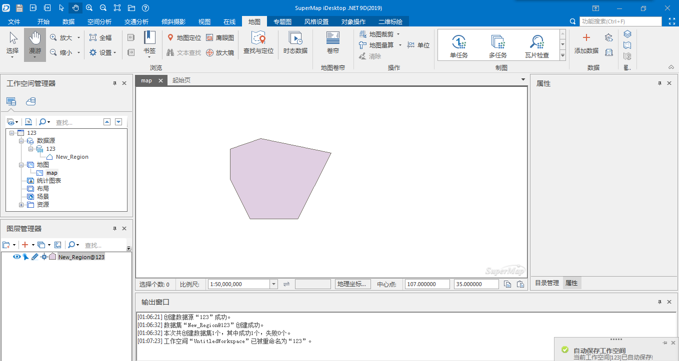
Task: Click the 地理坐标 coordinate system button
Action: [x=352, y=284]
